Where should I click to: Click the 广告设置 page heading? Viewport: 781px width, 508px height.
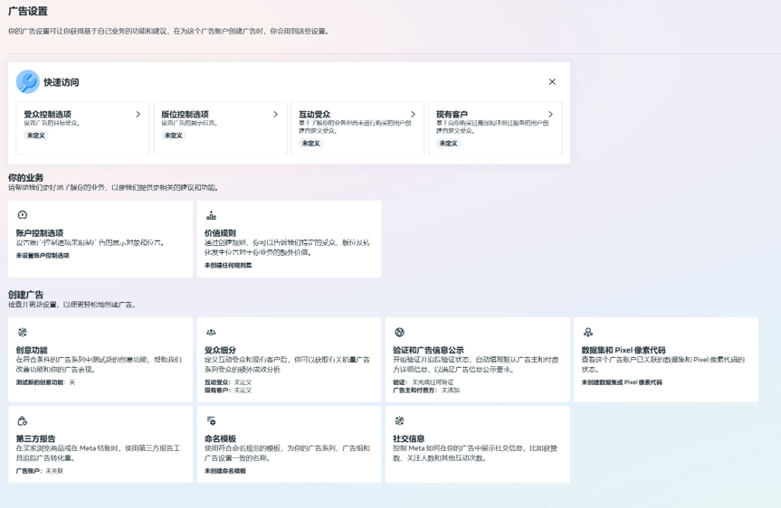(x=28, y=11)
